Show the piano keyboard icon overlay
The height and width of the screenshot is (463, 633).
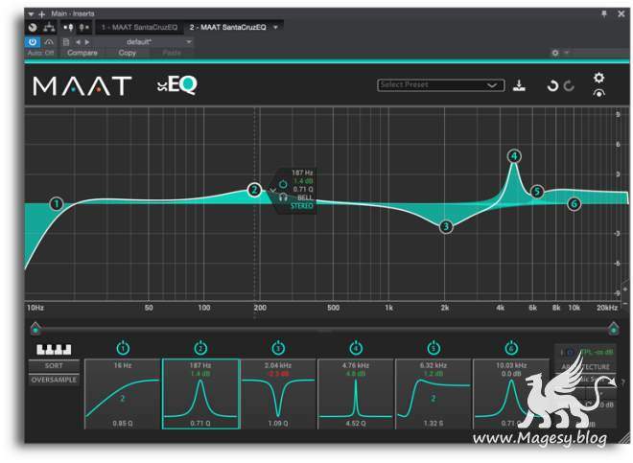(x=54, y=349)
